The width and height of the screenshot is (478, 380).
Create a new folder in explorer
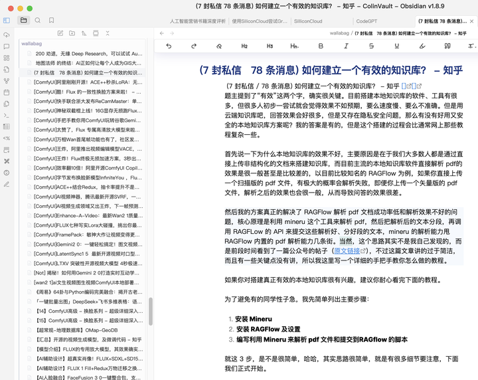click(x=72, y=33)
